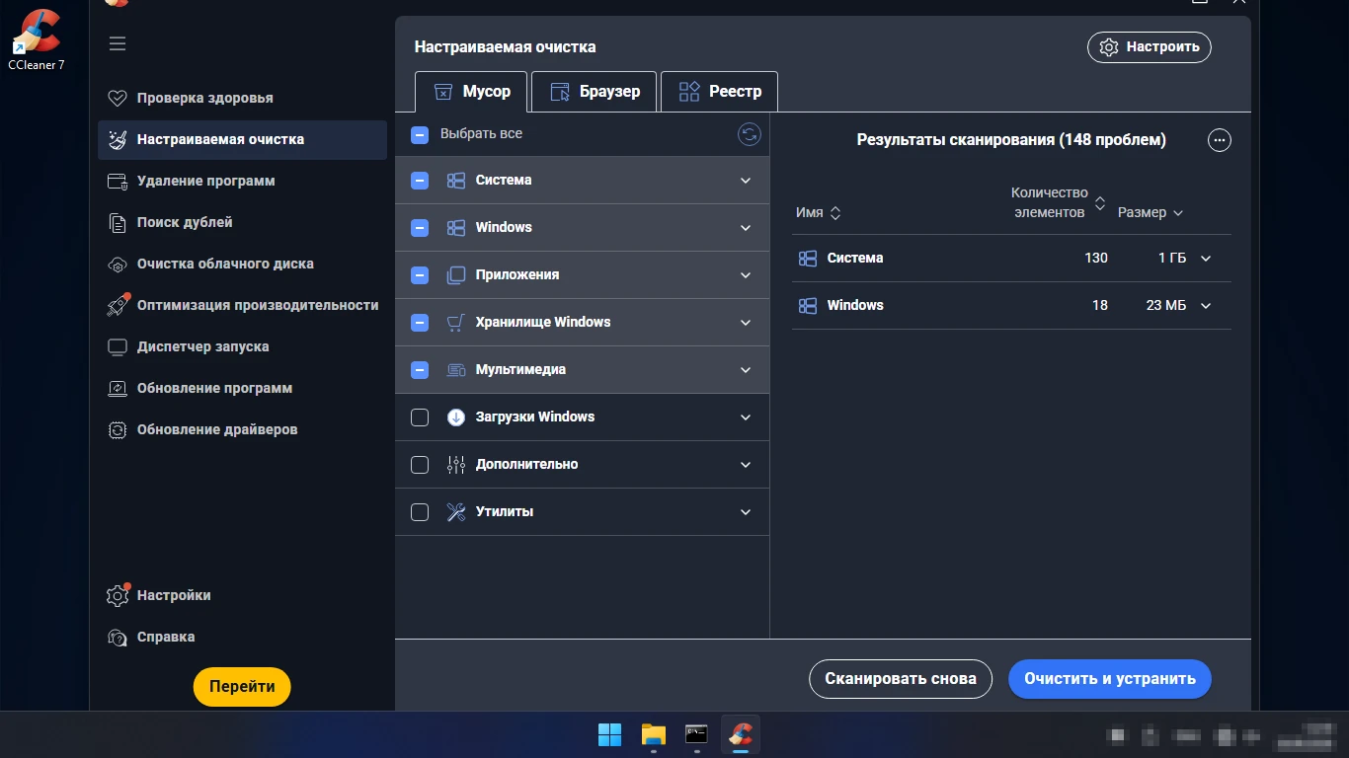The width and height of the screenshot is (1349, 758).
Task: Click the Справка headset icon
Action: pyautogui.click(x=118, y=637)
